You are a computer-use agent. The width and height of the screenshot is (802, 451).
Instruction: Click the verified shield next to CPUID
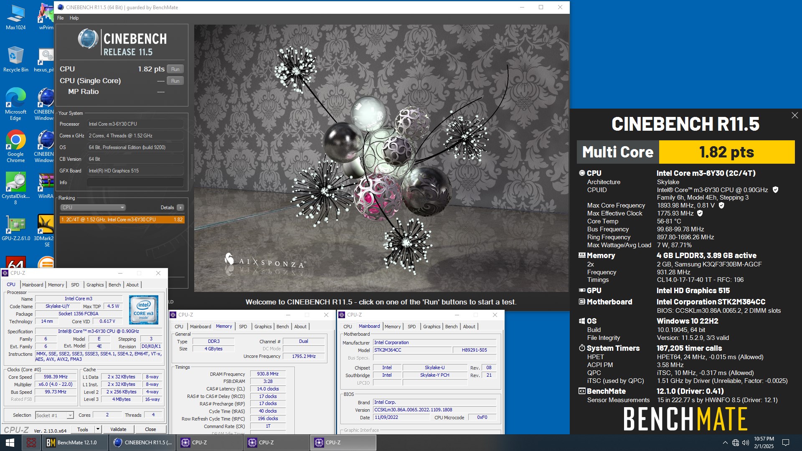[x=775, y=190]
